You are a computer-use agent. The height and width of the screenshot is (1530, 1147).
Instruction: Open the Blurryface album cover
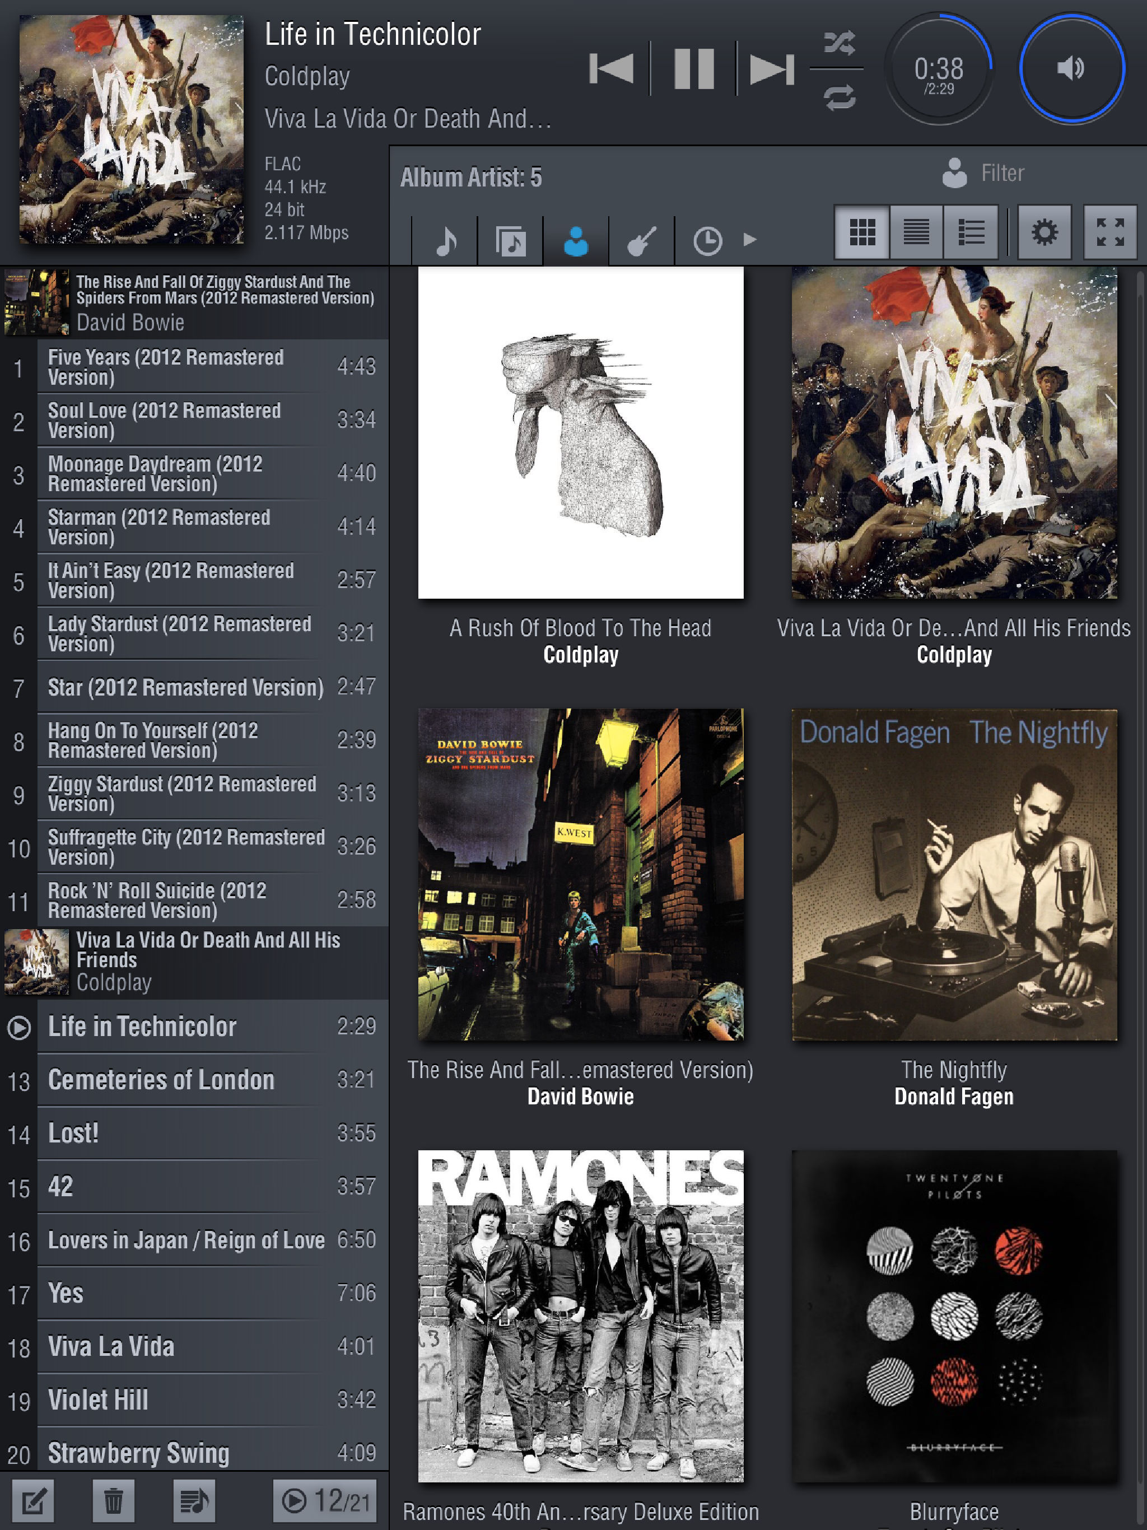pos(954,1316)
